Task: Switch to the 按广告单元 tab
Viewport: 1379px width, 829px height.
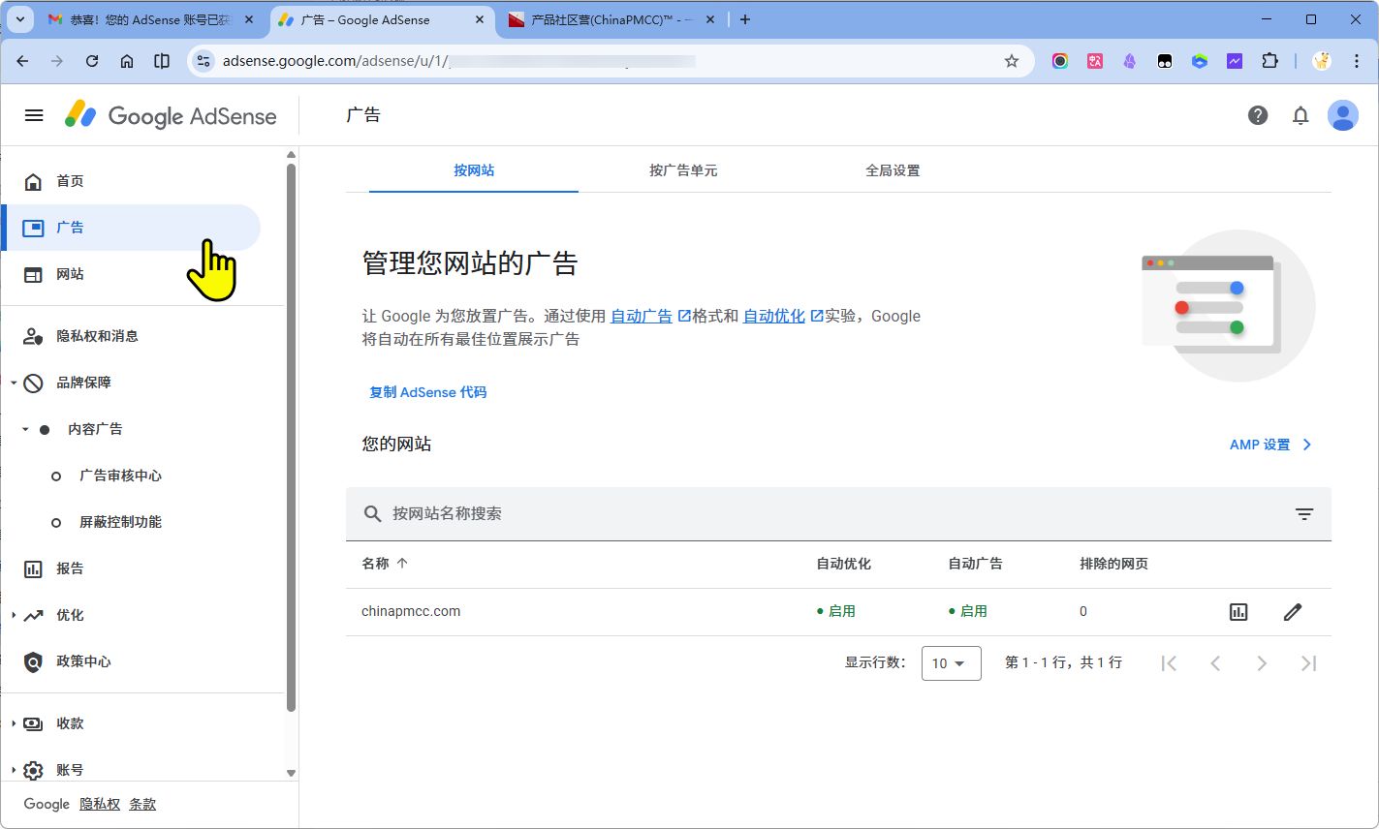Action: pyautogui.click(x=683, y=170)
